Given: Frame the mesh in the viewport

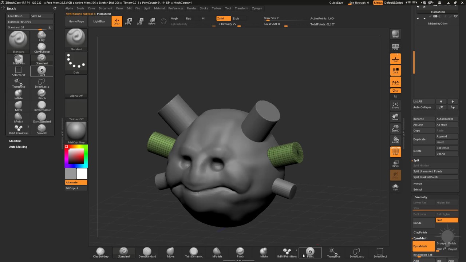Looking at the screenshot, I should pyautogui.click(x=395, y=106).
